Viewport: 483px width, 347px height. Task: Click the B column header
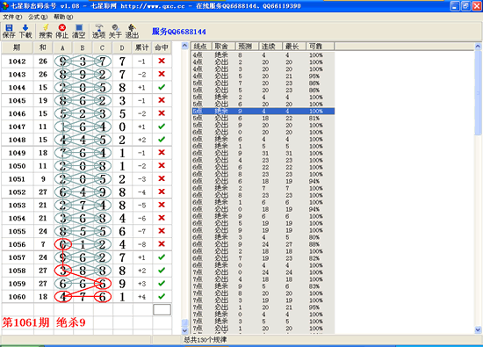(x=83, y=47)
